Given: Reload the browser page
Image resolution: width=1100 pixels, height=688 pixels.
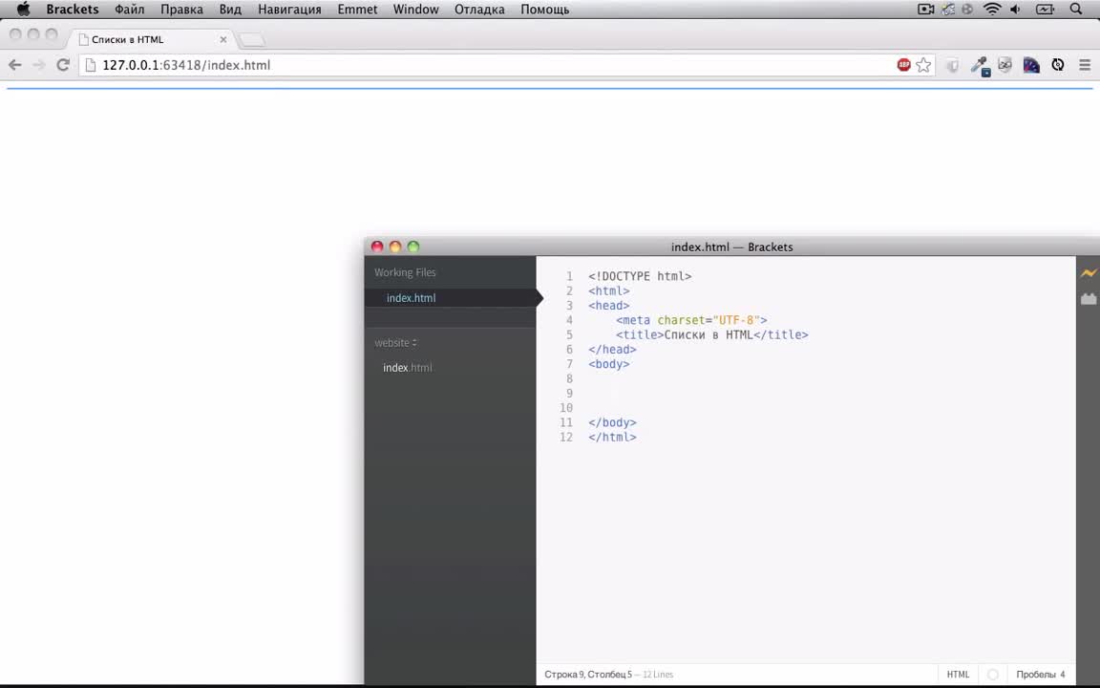Looking at the screenshot, I should (x=63, y=65).
